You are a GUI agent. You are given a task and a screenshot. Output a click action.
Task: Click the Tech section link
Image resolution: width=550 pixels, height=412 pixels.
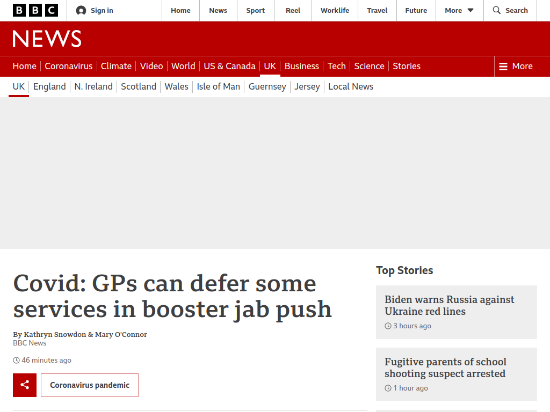tap(336, 66)
